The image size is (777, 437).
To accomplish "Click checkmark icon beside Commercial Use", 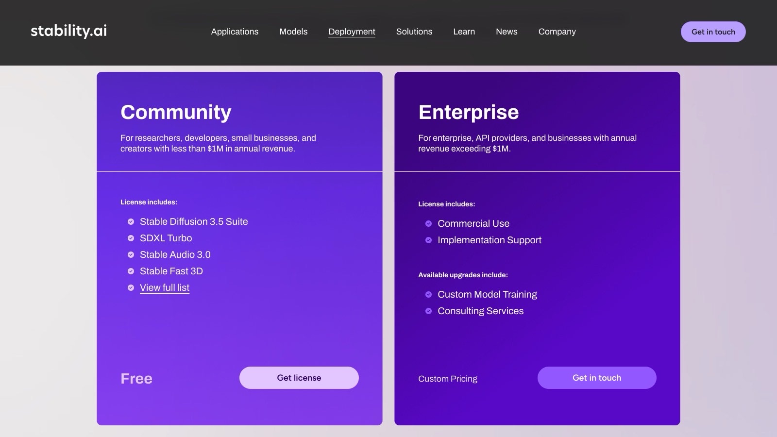I will coord(428,224).
